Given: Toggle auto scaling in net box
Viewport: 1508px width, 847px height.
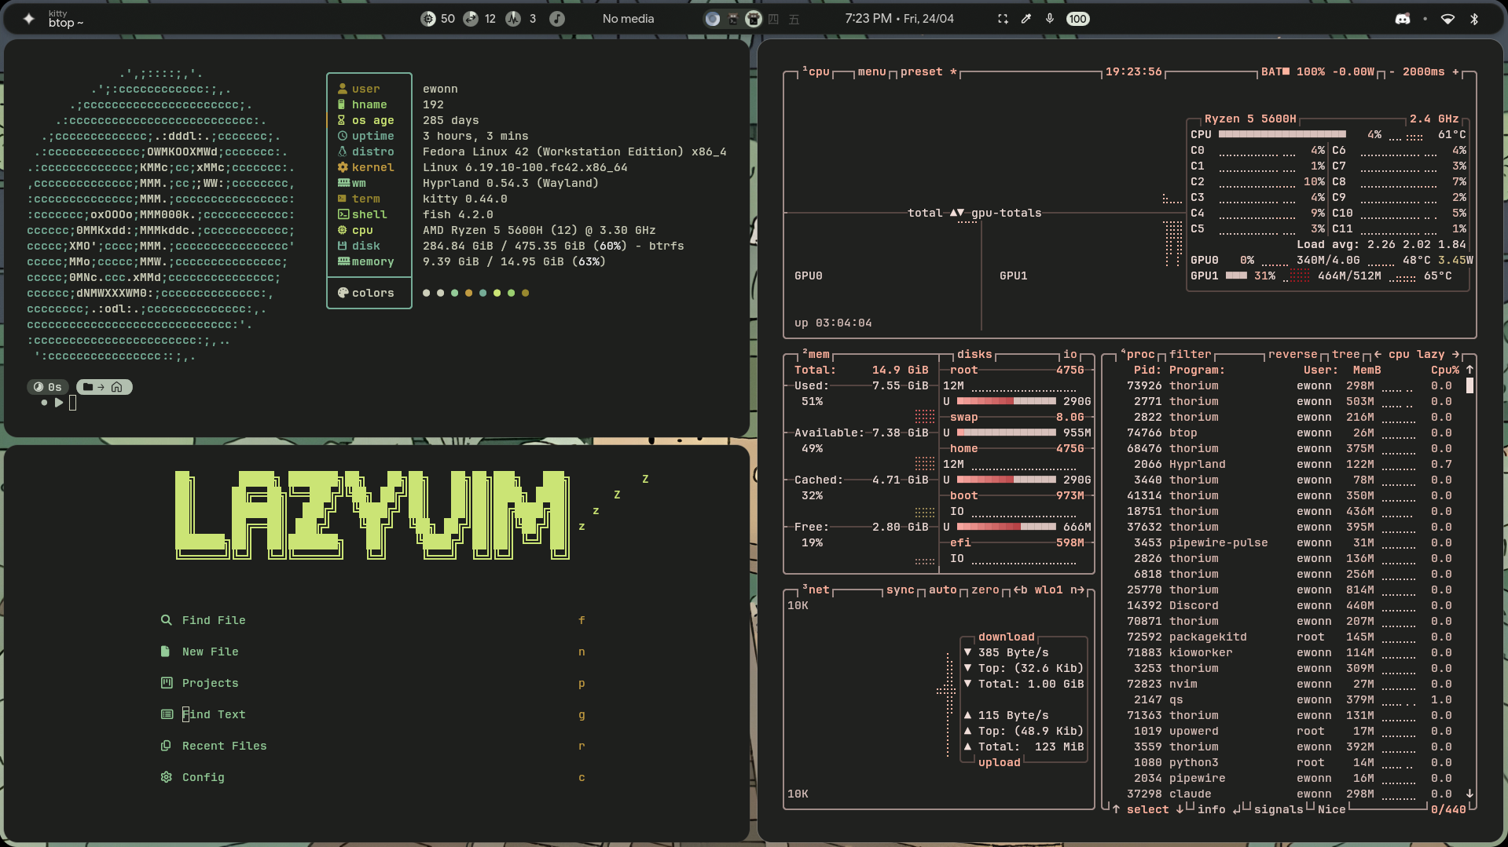Looking at the screenshot, I should click(942, 590).
